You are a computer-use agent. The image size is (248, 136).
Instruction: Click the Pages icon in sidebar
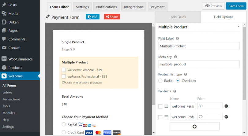pyautogui.click(x=4, y=31)
